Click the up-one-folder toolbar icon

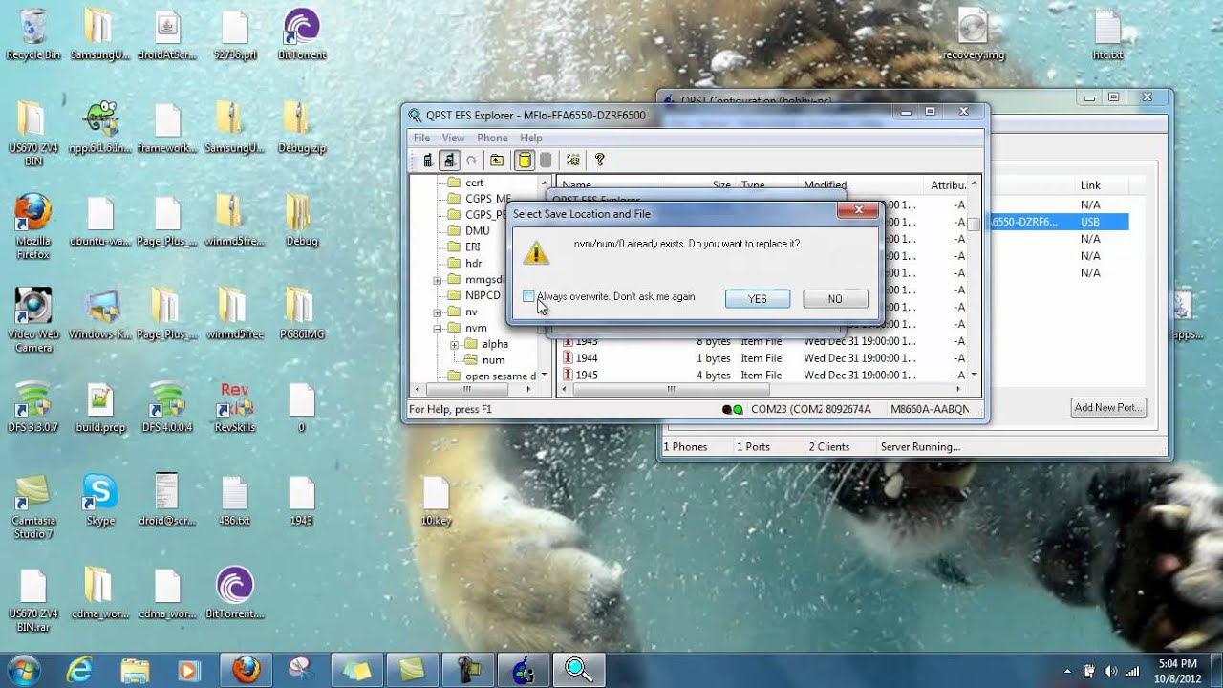pos(497,161)
